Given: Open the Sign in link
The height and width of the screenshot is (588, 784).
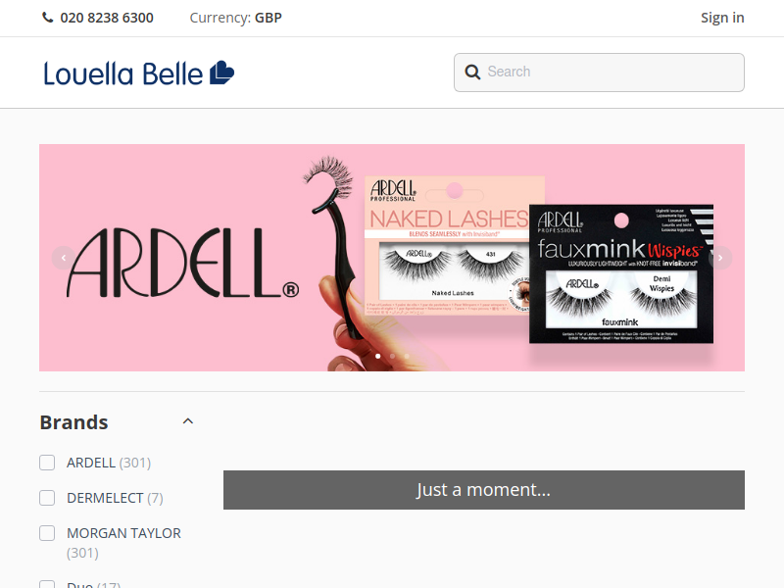Looking at the screenshot, I should (722, 18).
